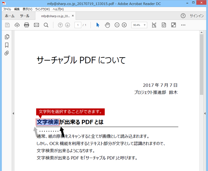Open the ヘルプ(H) menu

58,9
